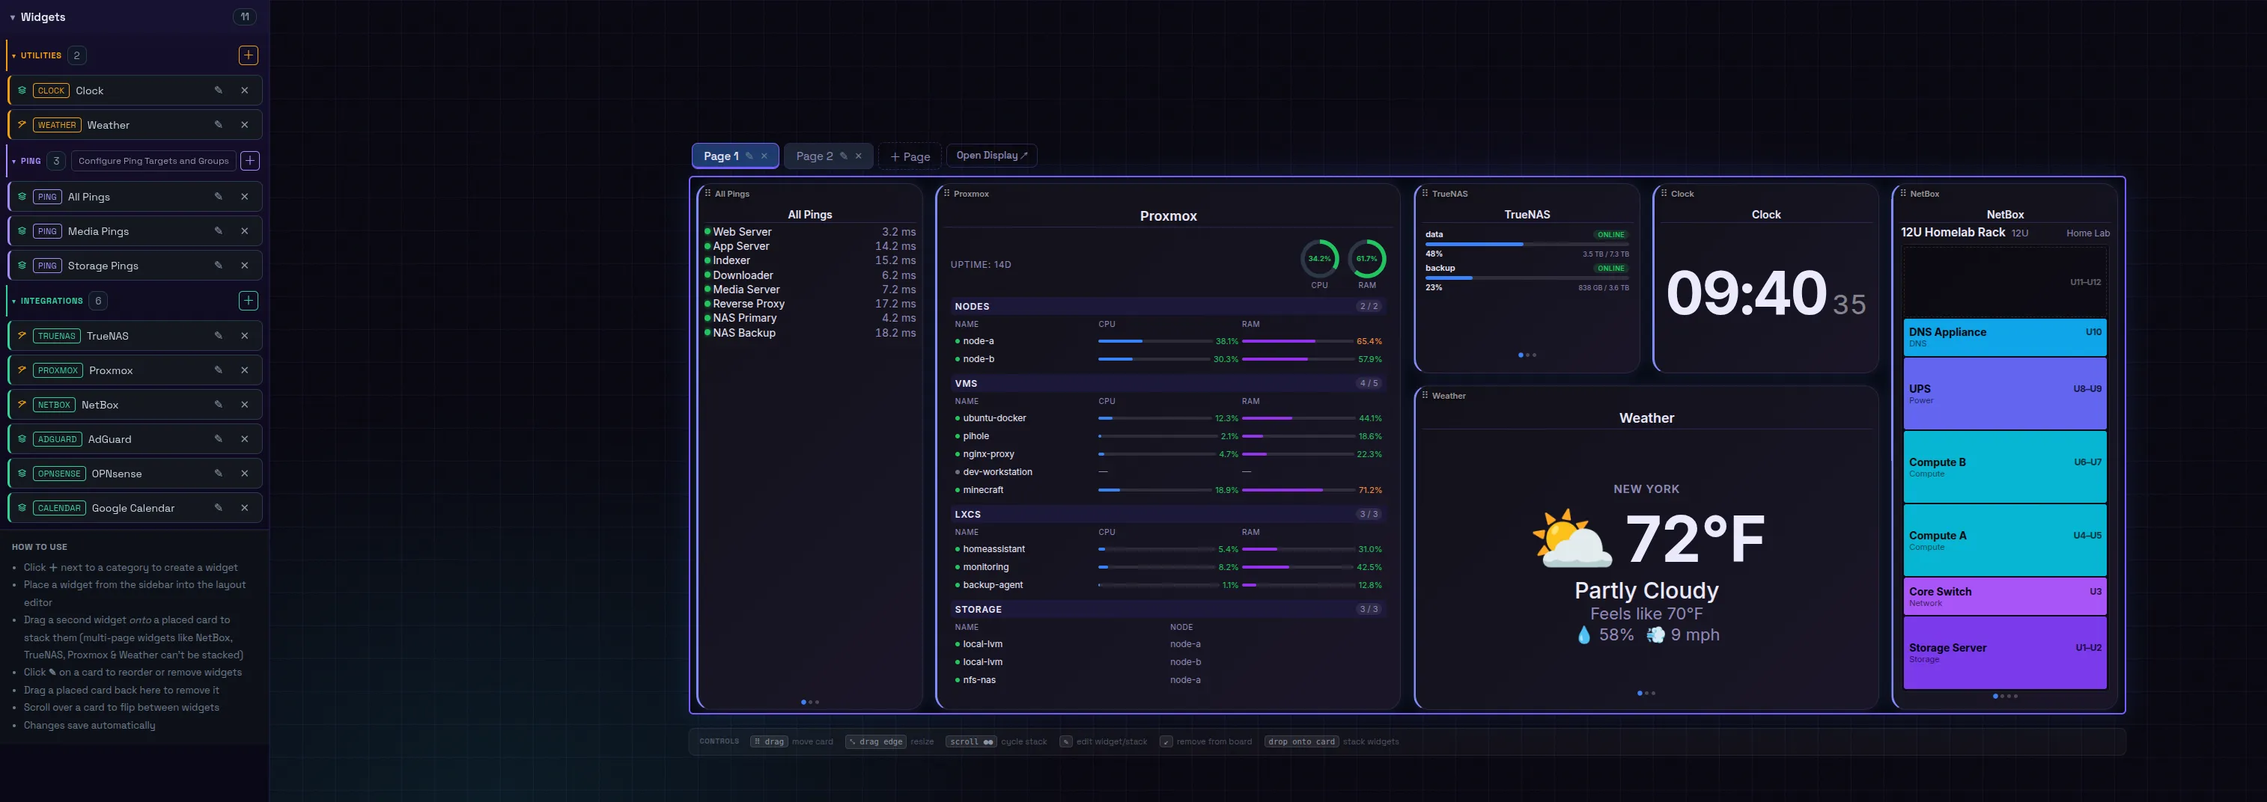Add a new Ping widget with plus button

250,161
